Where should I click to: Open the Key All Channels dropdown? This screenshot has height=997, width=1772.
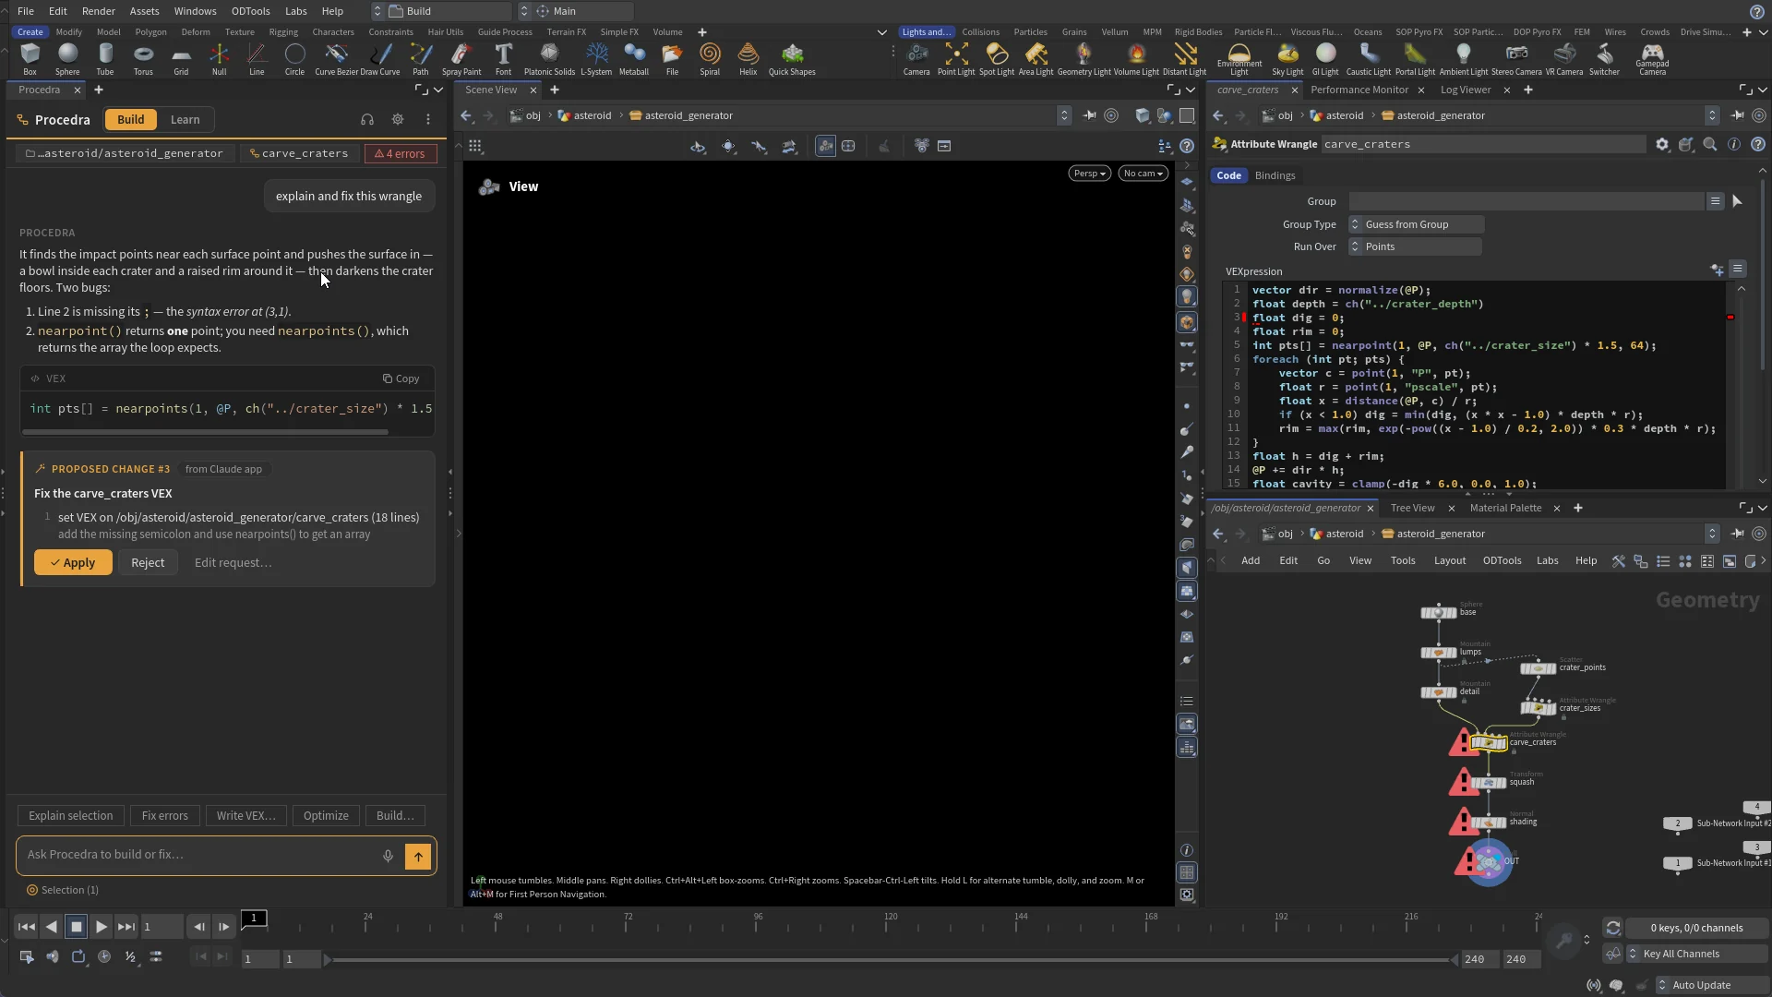1696,954
